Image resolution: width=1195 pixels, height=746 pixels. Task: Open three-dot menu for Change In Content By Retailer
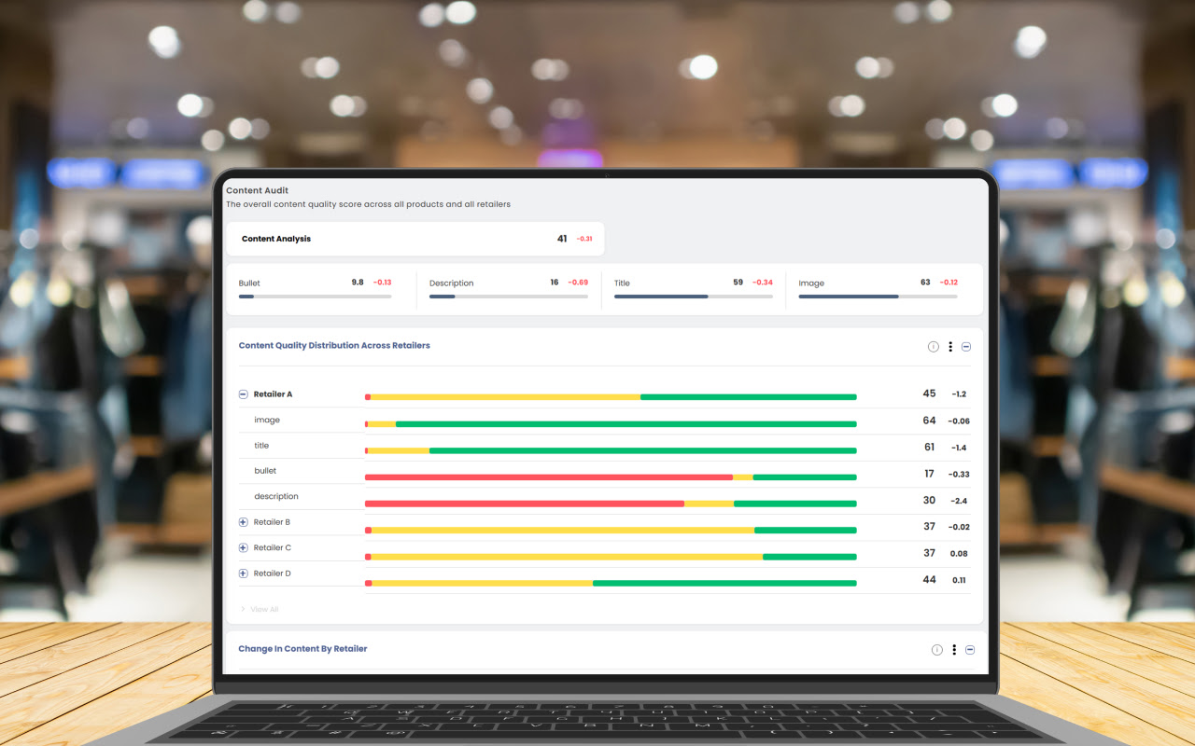(x=954, y=650)
